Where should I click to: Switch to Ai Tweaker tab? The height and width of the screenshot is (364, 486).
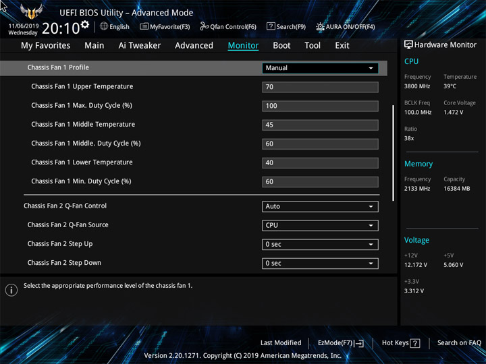140,46
